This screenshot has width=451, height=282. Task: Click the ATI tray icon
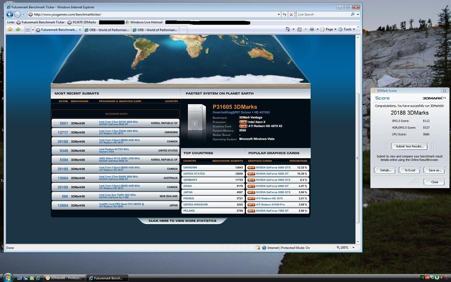click(x=428, y=277)
